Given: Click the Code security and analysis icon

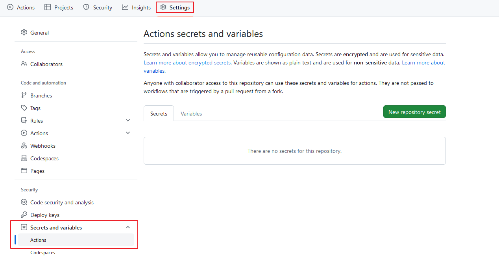Looking at the screenshot, I should 24,202.
